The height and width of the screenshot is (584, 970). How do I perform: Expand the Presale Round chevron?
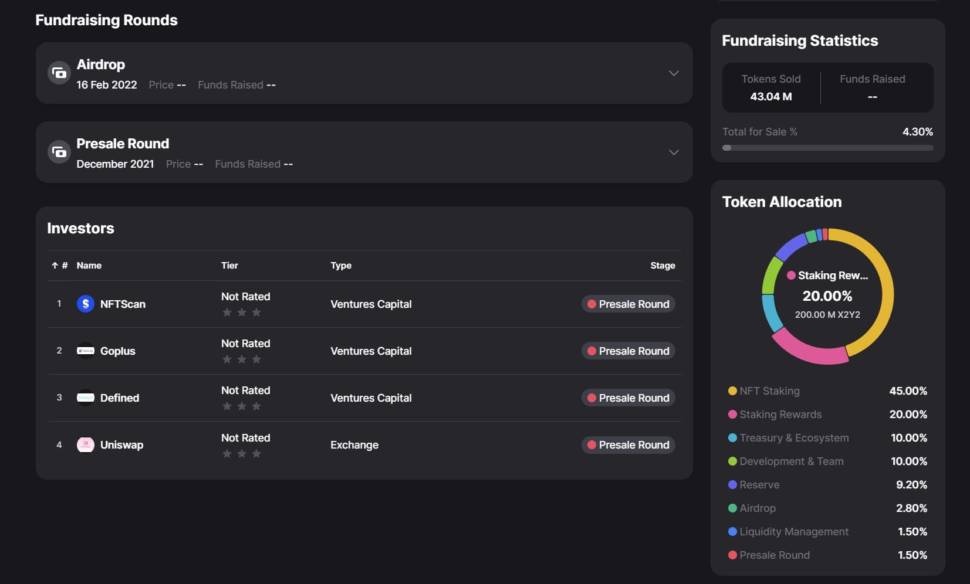(674, 152)
